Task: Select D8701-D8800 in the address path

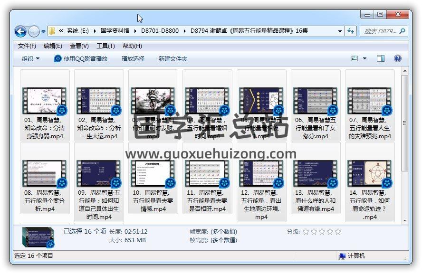Action: (160, 31)
